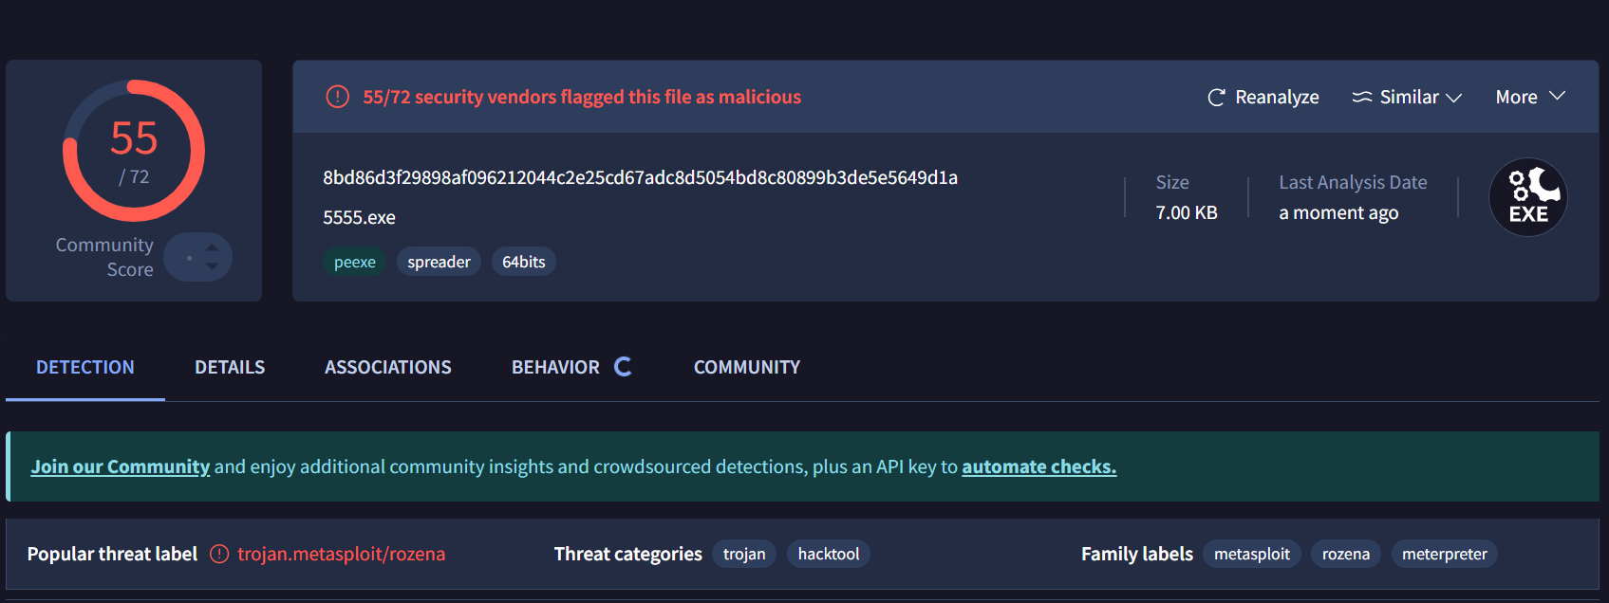Open the More dropdown menu
This screenshot has width=1609, height=603.
tap(1529, 97)
